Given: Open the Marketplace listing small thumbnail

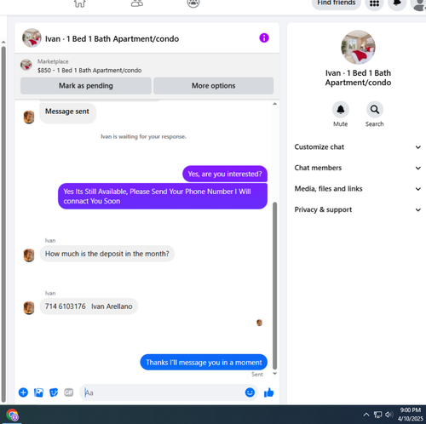Looking at the screenshot, I should (x=26, y=65).
